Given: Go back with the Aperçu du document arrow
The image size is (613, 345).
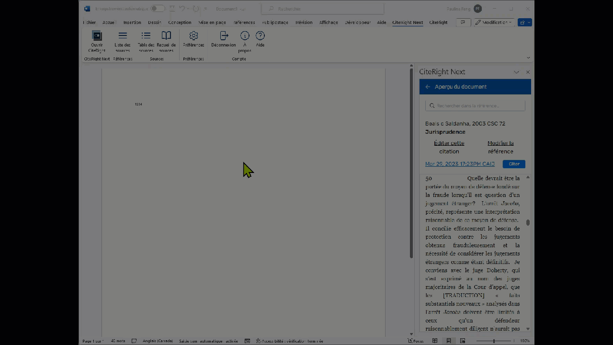Looking at the screenshot, I should [428, 87].
